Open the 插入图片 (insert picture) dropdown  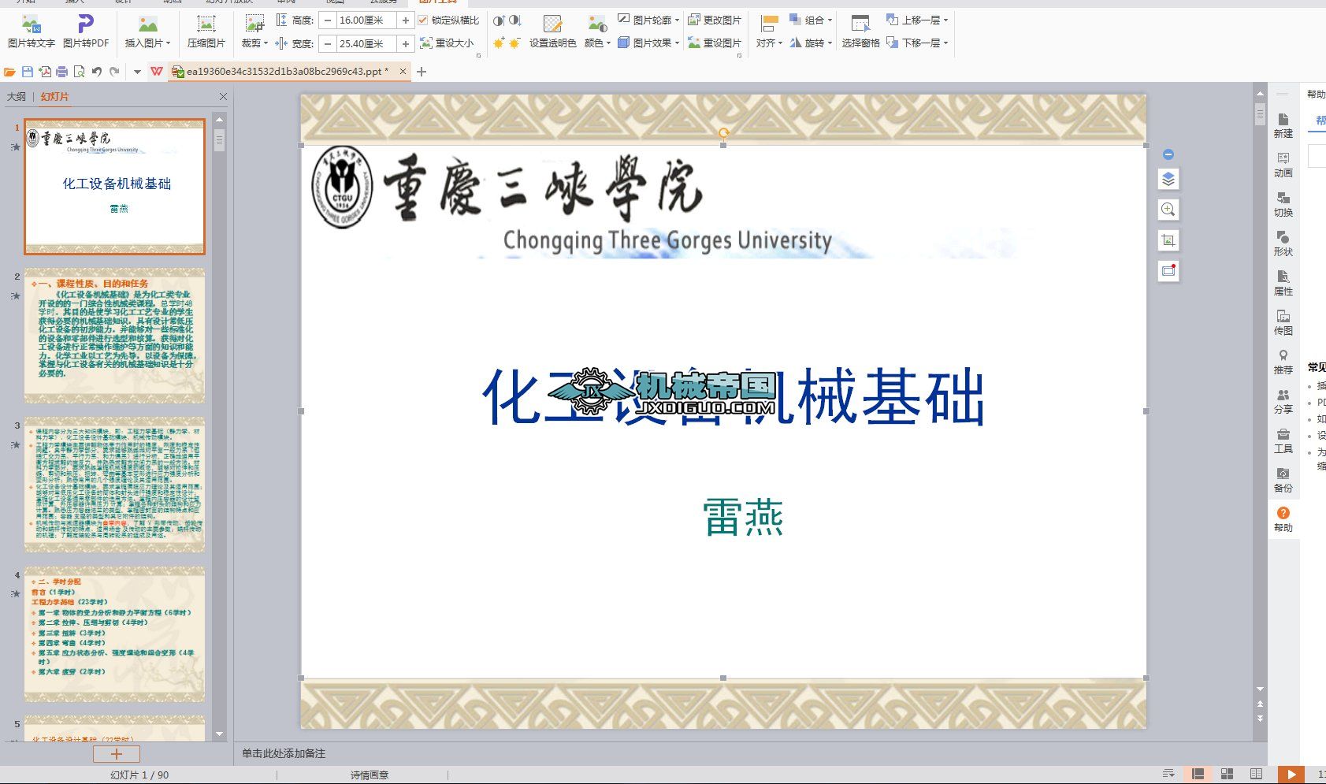pos(147,32)
